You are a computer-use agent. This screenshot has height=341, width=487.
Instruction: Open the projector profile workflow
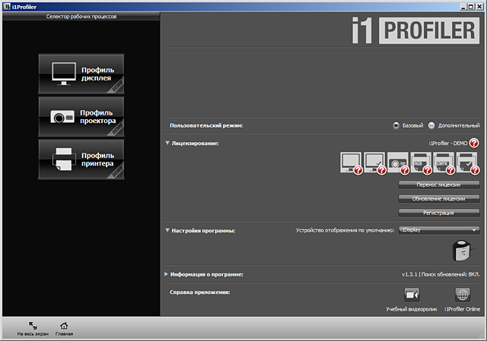[81, 117]
